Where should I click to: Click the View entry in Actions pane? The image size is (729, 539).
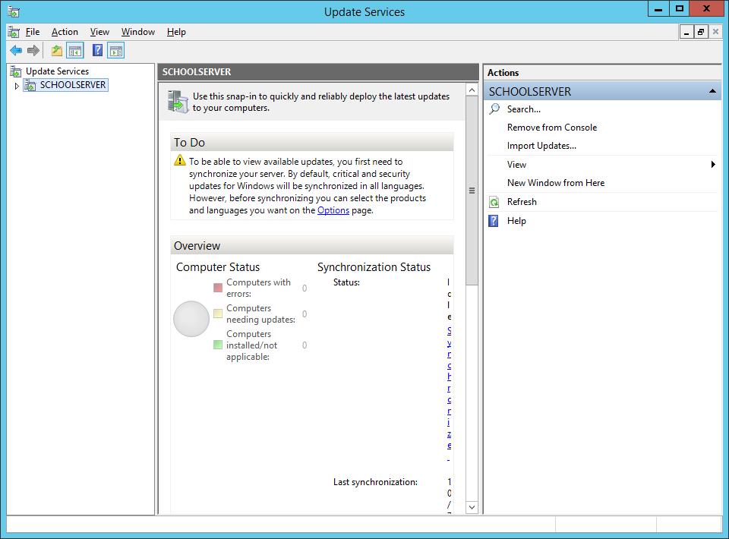[516, 165]
